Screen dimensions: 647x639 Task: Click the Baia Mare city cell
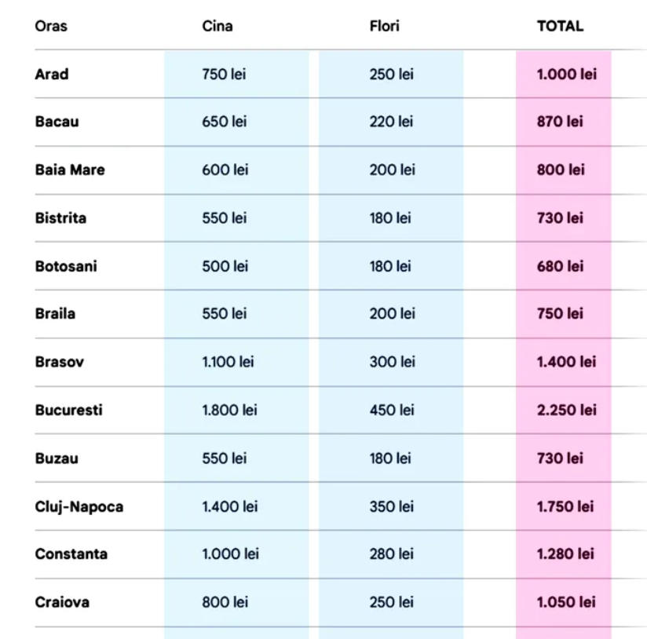pos(70,170)
